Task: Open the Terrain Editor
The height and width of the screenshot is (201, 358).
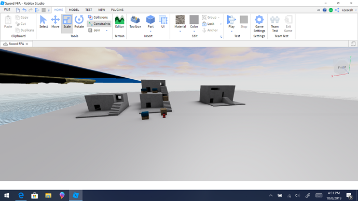Action: (x=119, y=22)
